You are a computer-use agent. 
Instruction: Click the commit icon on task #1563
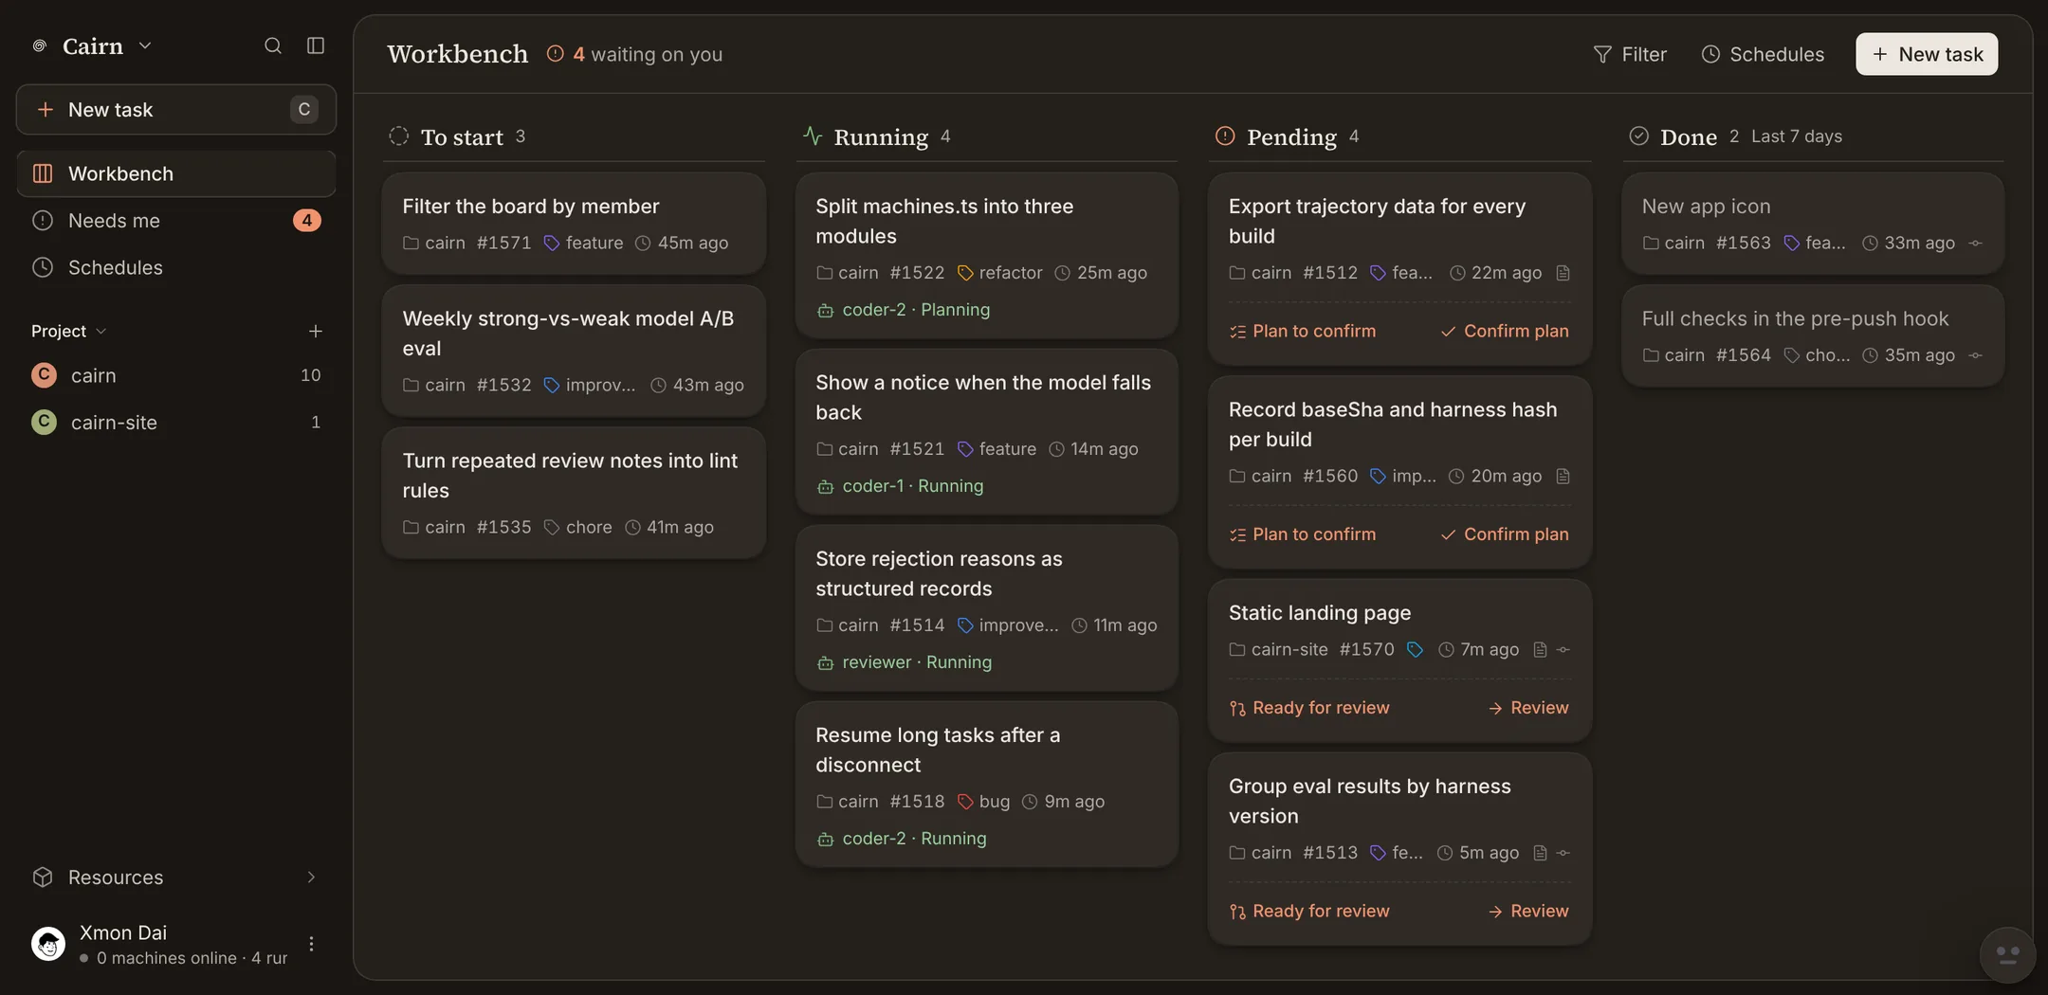point(1975,243)
